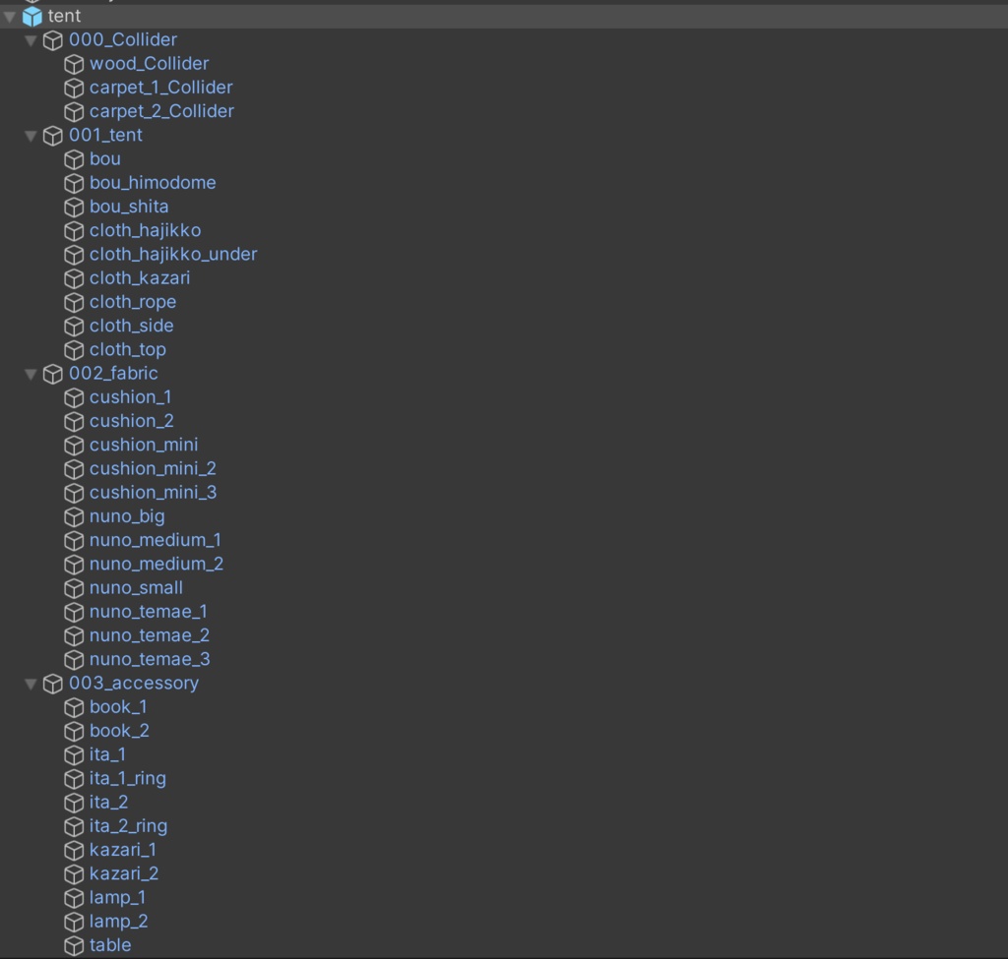Select the lamp_2 object
This screenshot has height=959, width=1008.
pos(118,921)
